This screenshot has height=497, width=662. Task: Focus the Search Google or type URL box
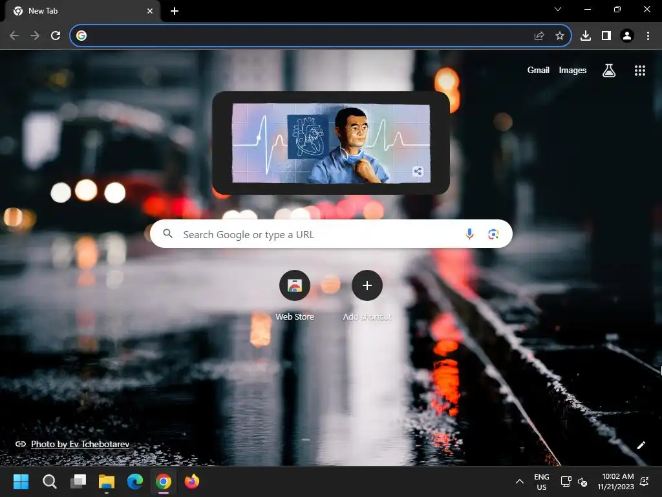(x=331, y=234)
